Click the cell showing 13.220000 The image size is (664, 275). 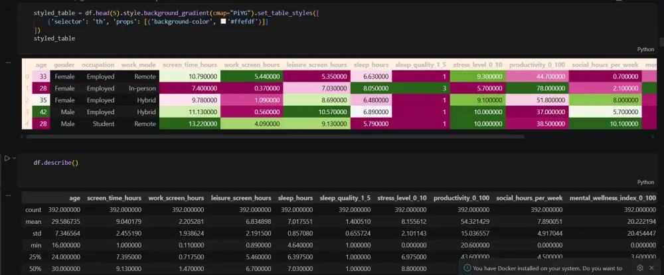click(x=189, y=124)
